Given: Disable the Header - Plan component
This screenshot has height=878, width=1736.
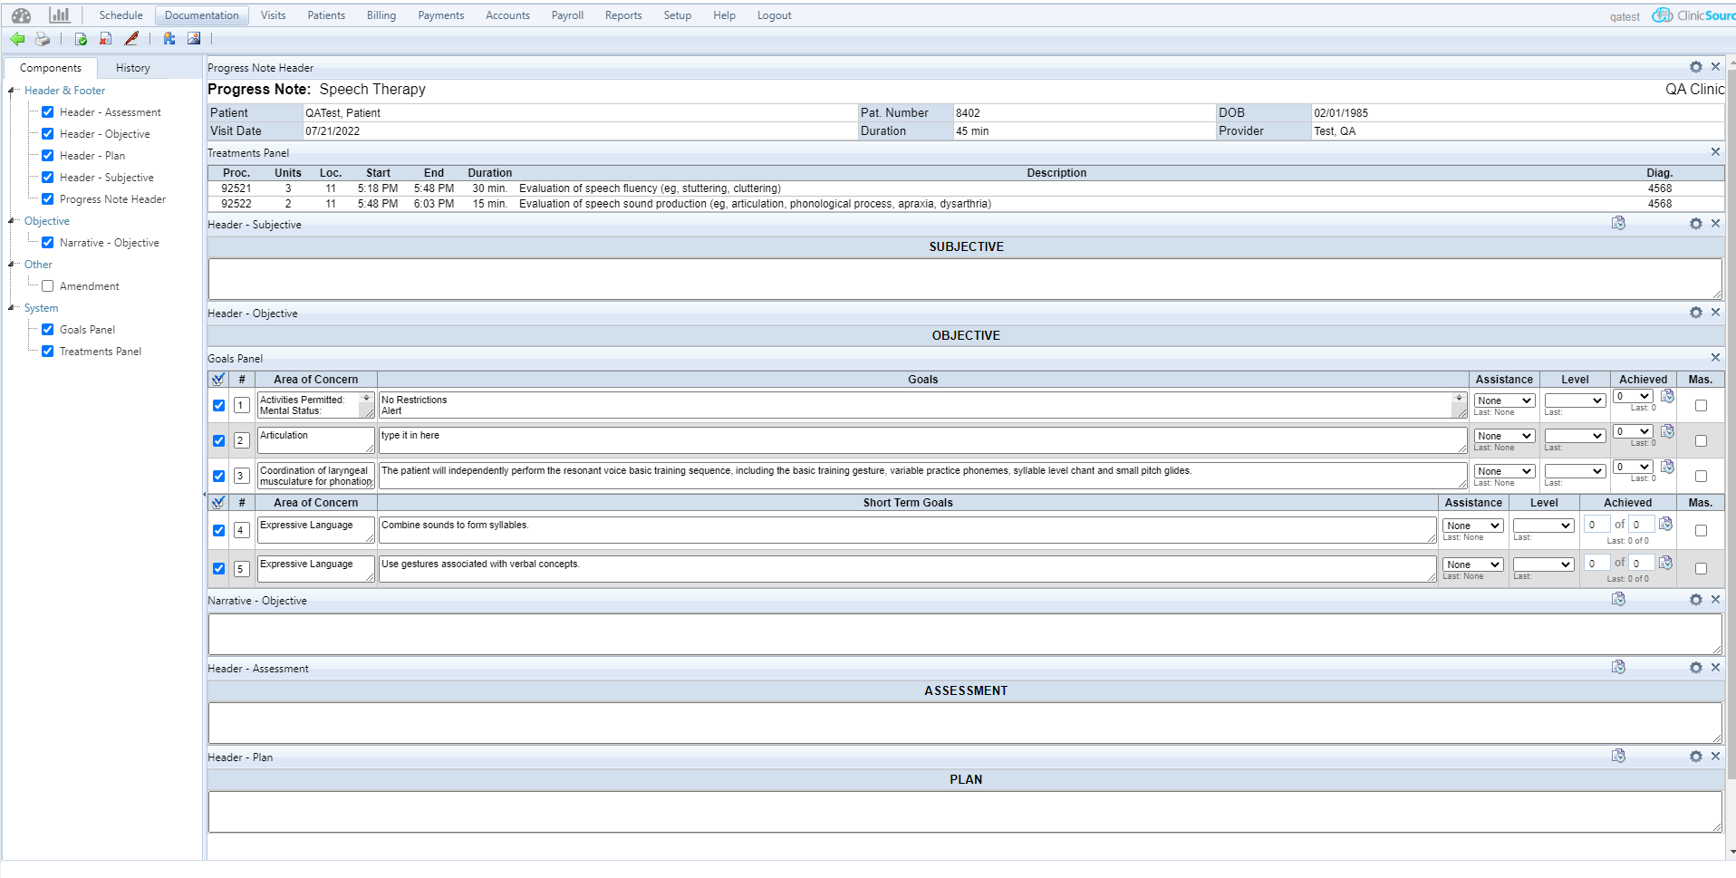Looking at the screenshot, I should tap(47, 155).
